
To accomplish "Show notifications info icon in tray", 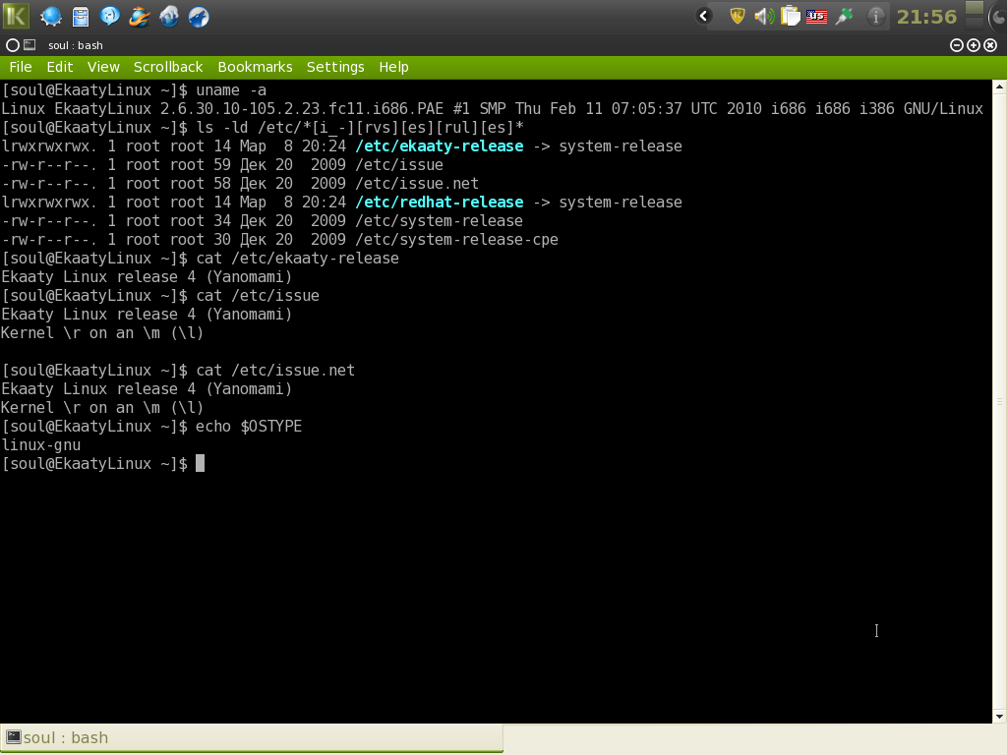I will tap(875, 17).
